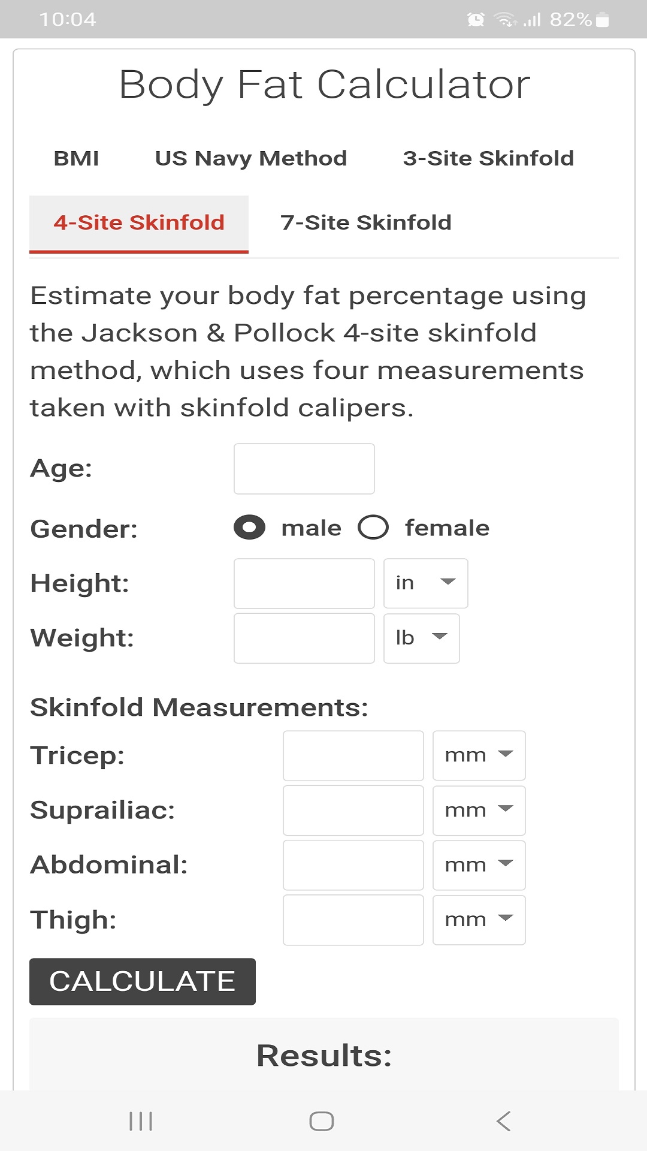Viewport: 647px width, 1151px height.
Task: Choose the female gender option
Action: pyautogui.click(x=373, y=528)
